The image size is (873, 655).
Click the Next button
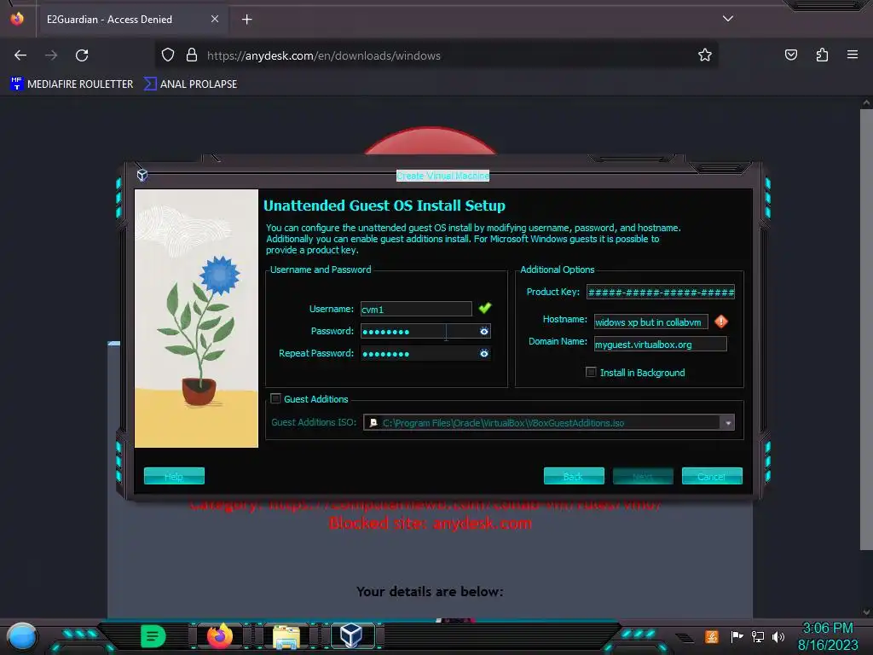click(643, 476)
